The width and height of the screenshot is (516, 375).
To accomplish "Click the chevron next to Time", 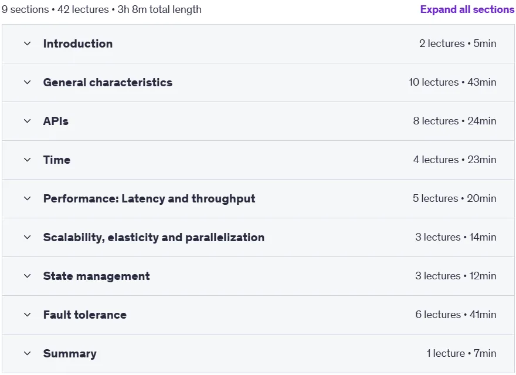I will [x=28, y=160].
